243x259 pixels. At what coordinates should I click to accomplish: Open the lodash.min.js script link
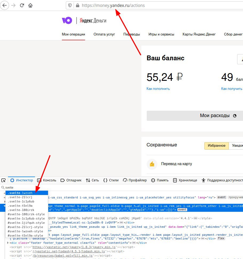pos(69,252)
